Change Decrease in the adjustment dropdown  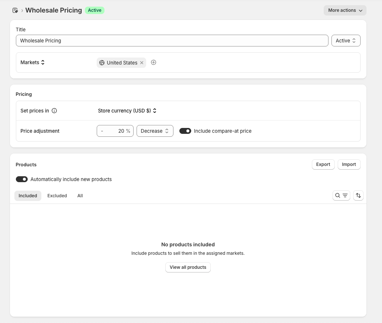click(x=155, y=131)
